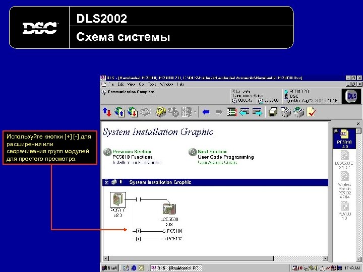The width and height of the screenshot is (363, 272).
Task: Click the Communication Complete status text
Action: (131, 92)
